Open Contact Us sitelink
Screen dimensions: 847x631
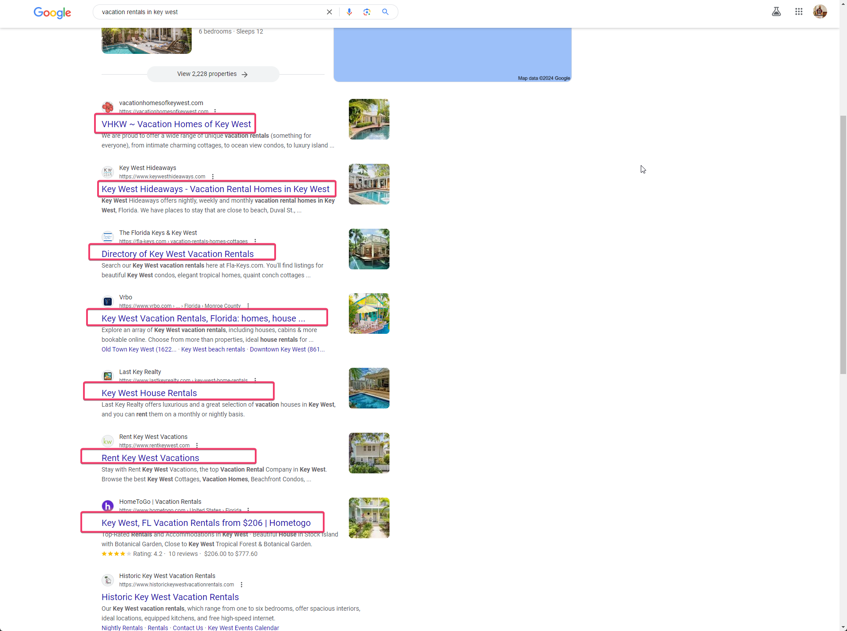click(188, 627)
